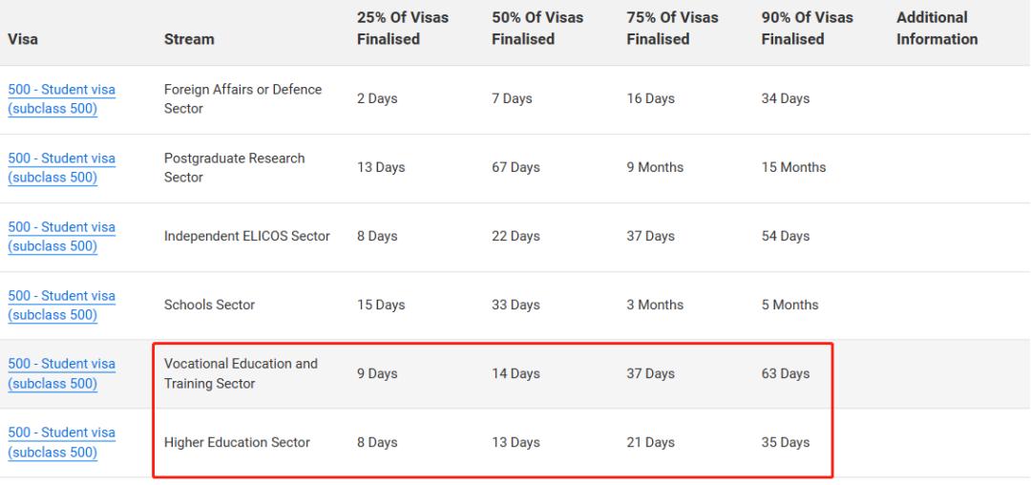Open Student visa link for Vocational Education row
This screenshot has height=485, width=1031.
point(62,373)
